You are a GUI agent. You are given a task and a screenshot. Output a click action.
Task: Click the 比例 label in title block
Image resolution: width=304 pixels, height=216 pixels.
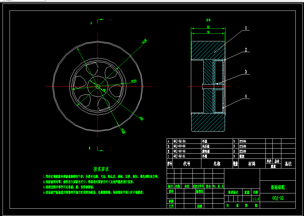point(256,192)
